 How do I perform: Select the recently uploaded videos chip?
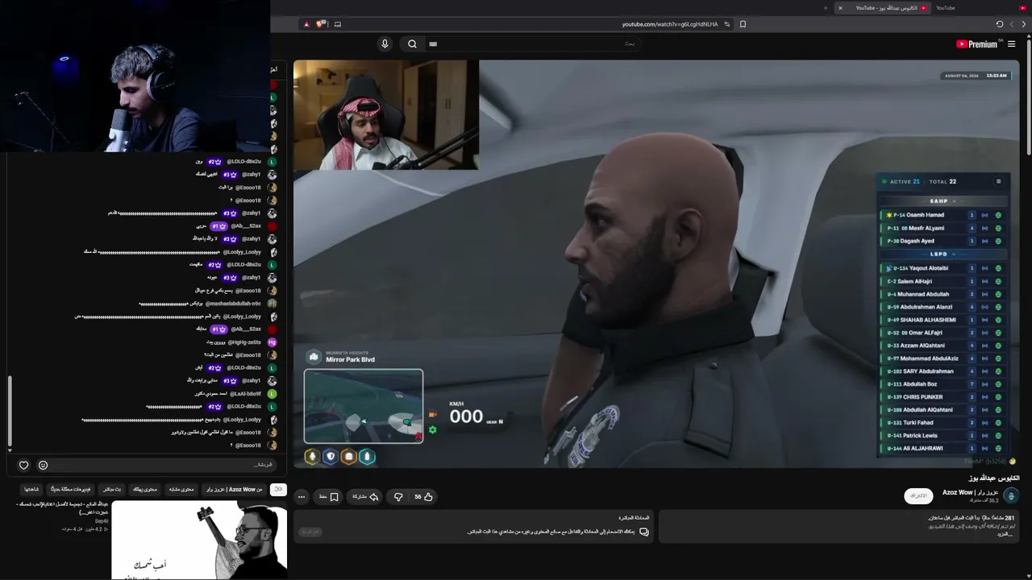pyautogui.click(x=69, y=489)
